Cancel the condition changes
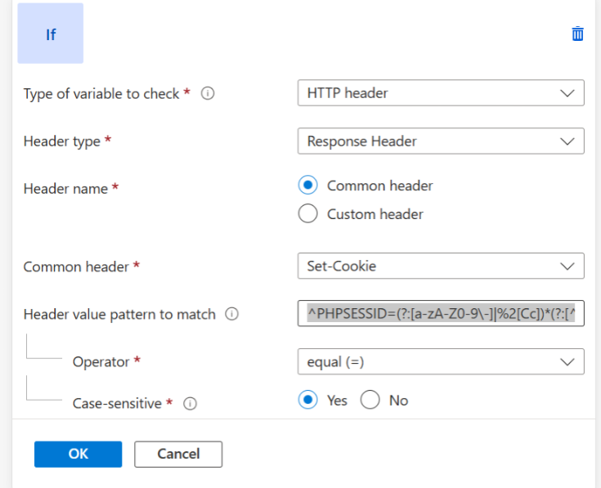 click(x=178, y=454)
